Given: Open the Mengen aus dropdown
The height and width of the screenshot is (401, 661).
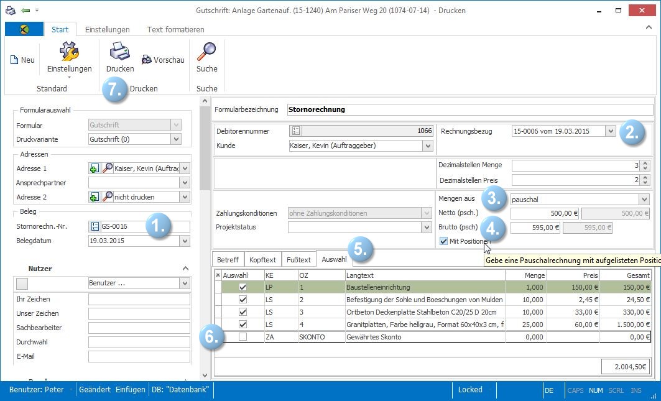Looking at the screenshot, I should (x=644, y=200).
